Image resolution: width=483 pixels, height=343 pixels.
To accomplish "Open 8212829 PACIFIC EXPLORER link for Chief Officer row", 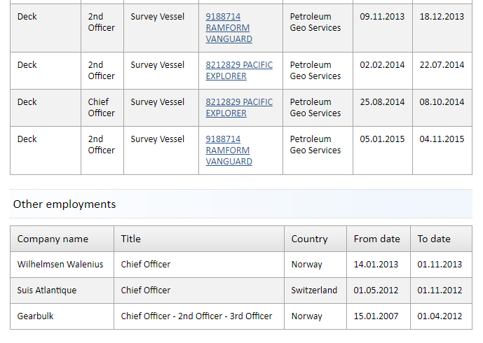I will point(239,107).
